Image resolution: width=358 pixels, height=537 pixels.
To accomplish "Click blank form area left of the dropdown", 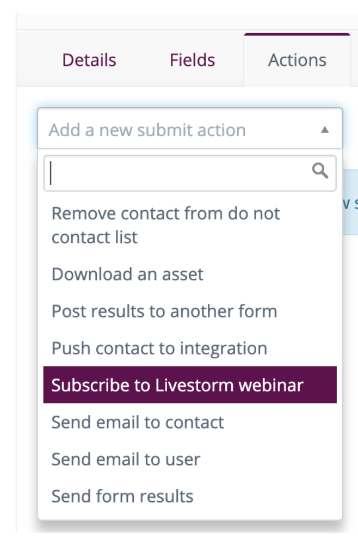I will coord(27,308).
